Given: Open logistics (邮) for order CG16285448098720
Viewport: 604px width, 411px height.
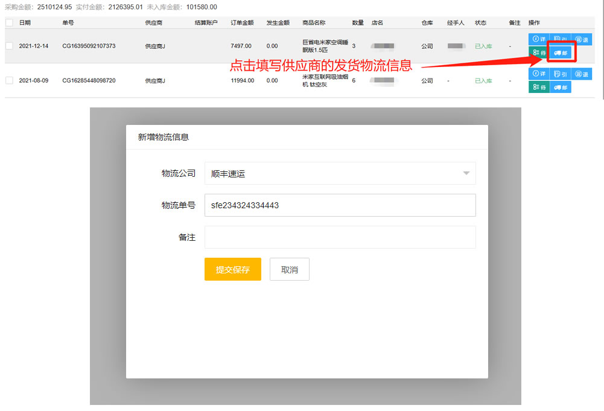Looking at the screenshot, I should coord(560,87).
